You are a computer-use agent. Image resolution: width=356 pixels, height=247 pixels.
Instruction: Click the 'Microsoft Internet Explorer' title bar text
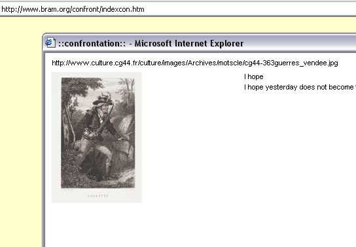tap(189, 44)
